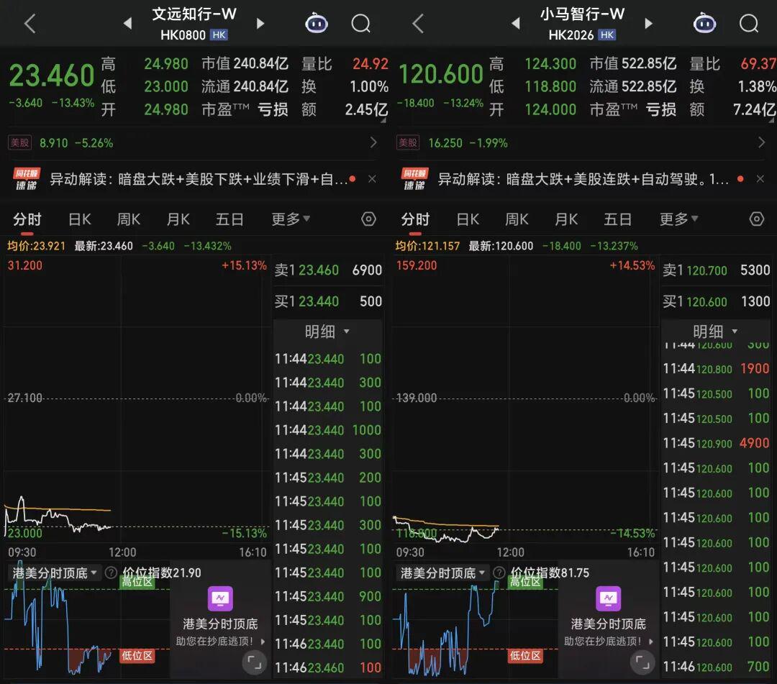
Task: Open the robot assistant icon on Pony.ai page
Action: (704, 24)
